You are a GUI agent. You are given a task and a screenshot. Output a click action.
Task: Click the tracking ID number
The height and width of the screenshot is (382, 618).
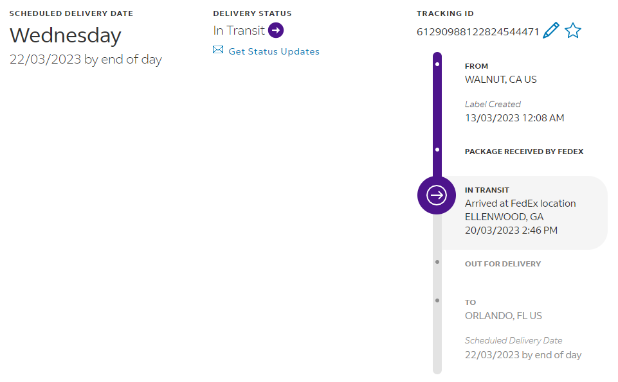click(x=478, y=32)
